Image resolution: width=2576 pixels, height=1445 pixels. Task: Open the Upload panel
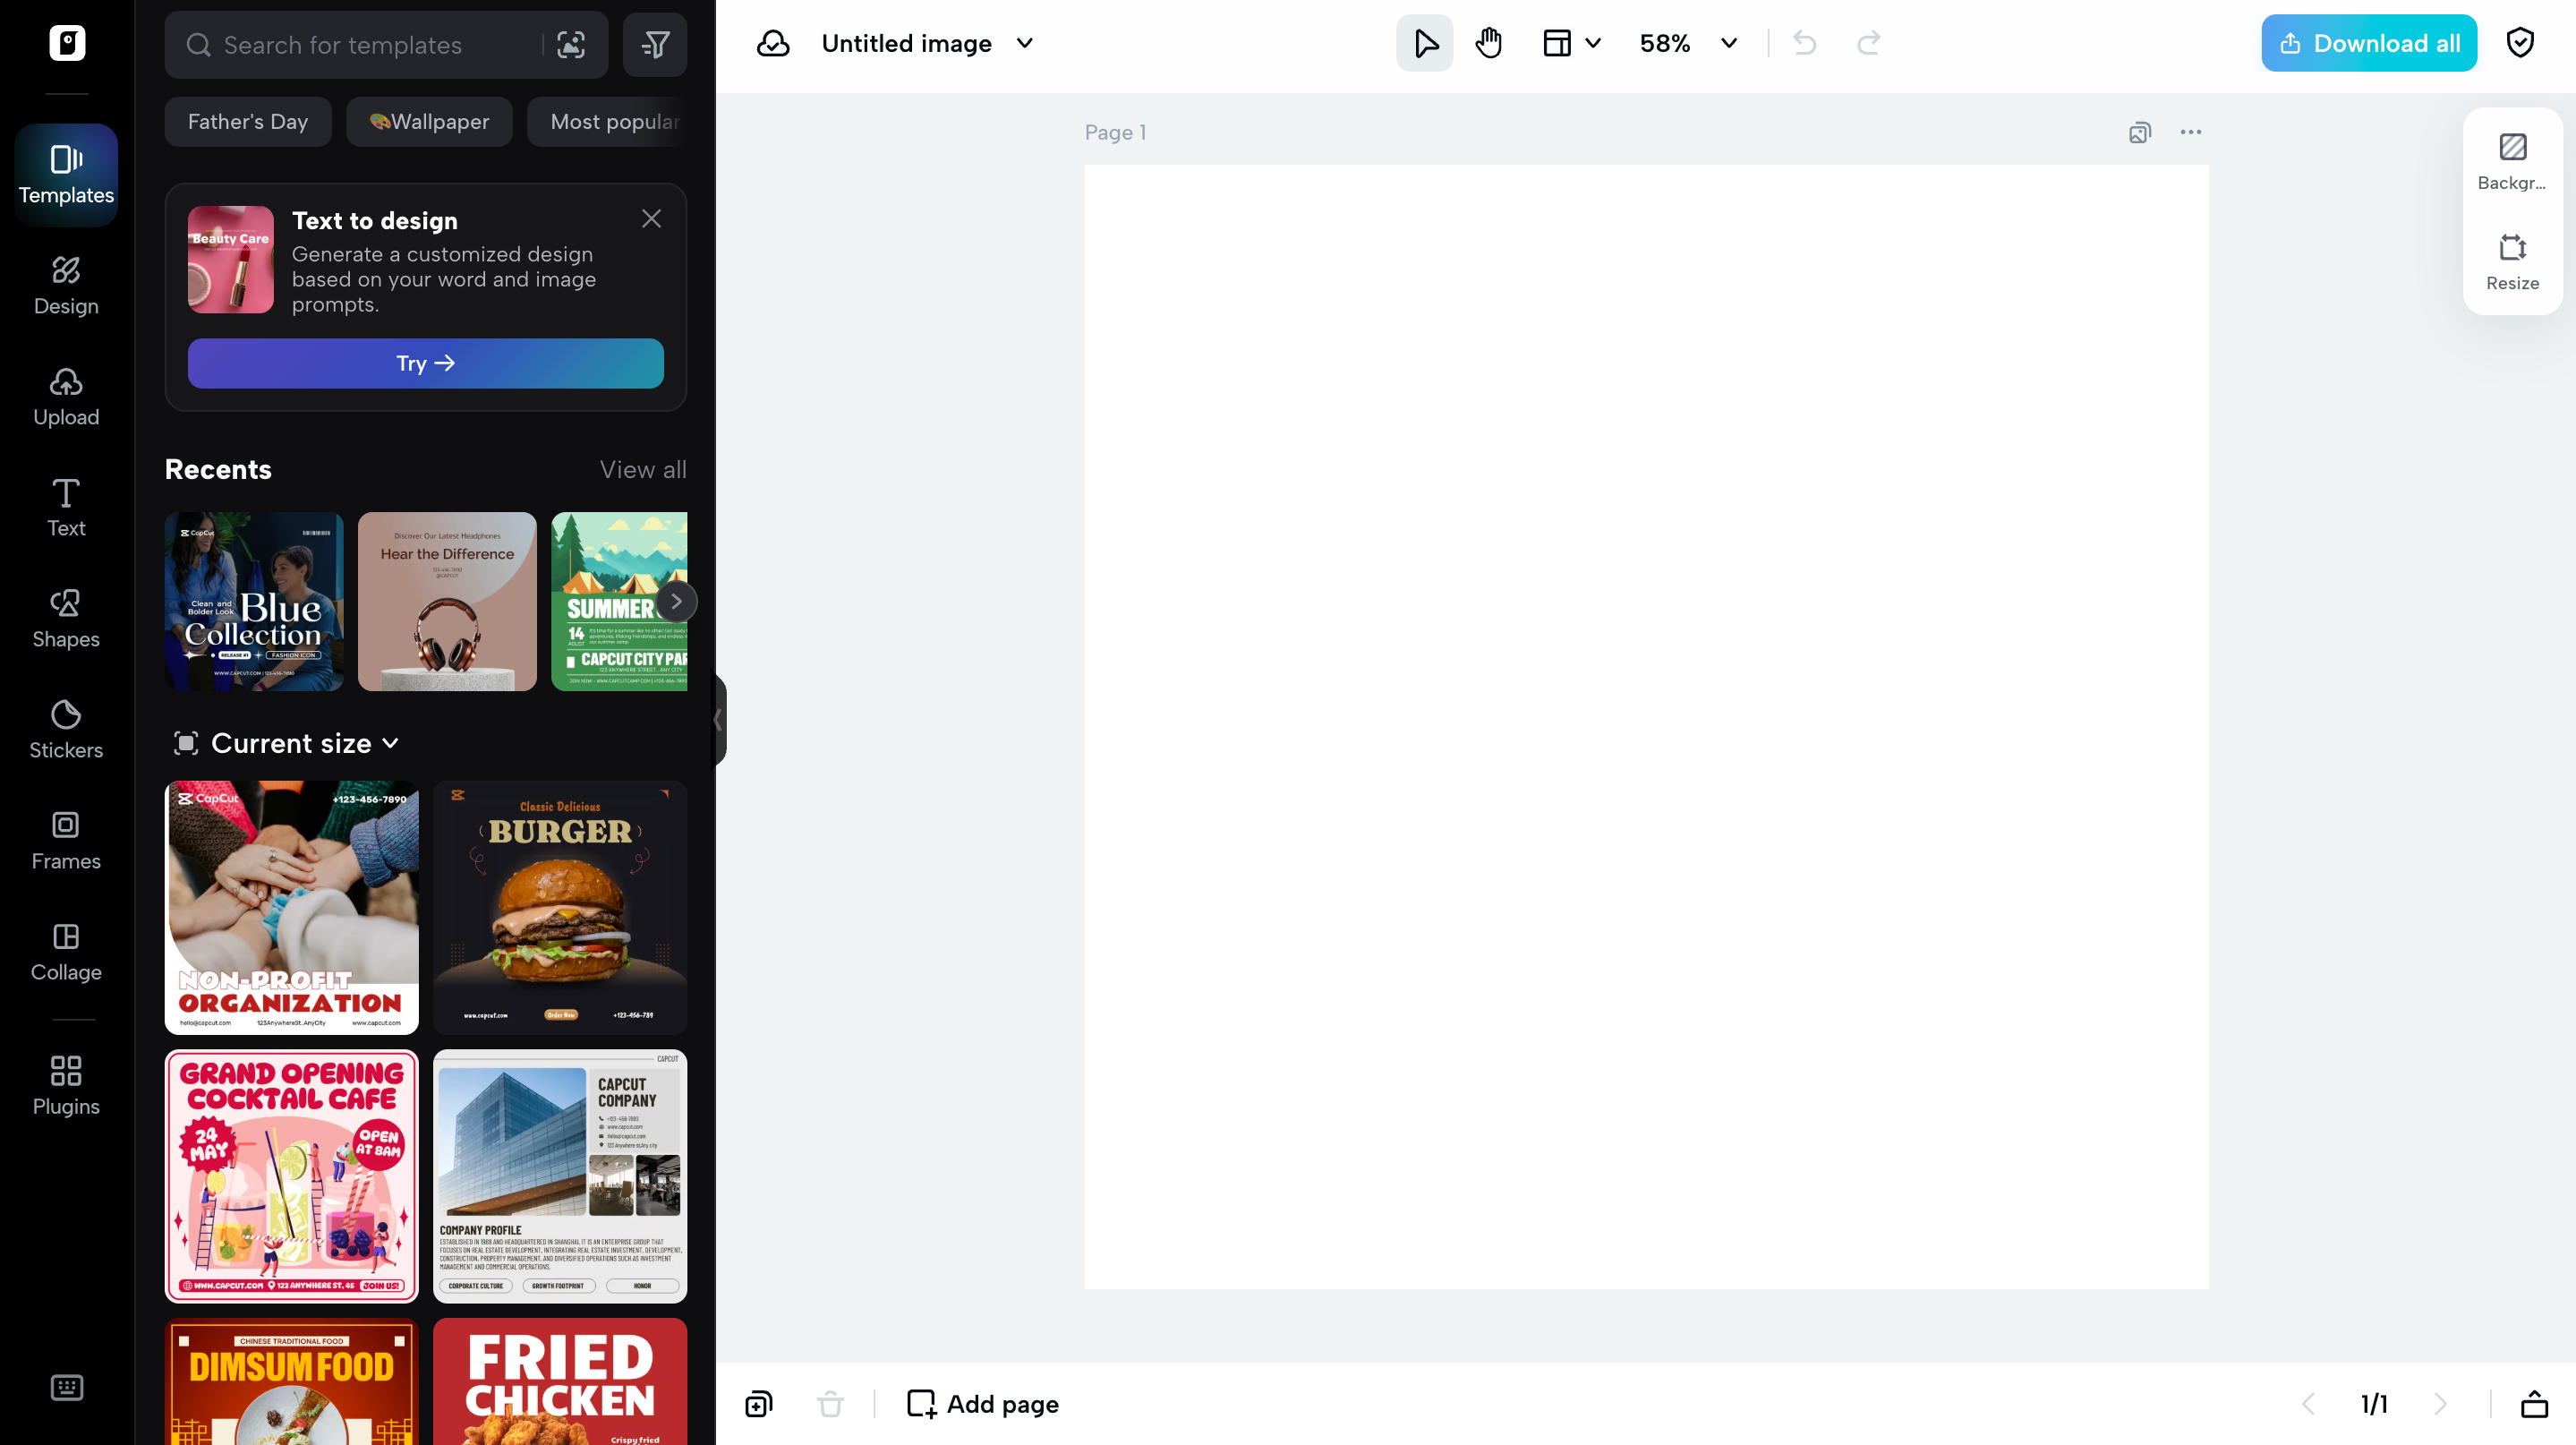(x=65, y=395)
